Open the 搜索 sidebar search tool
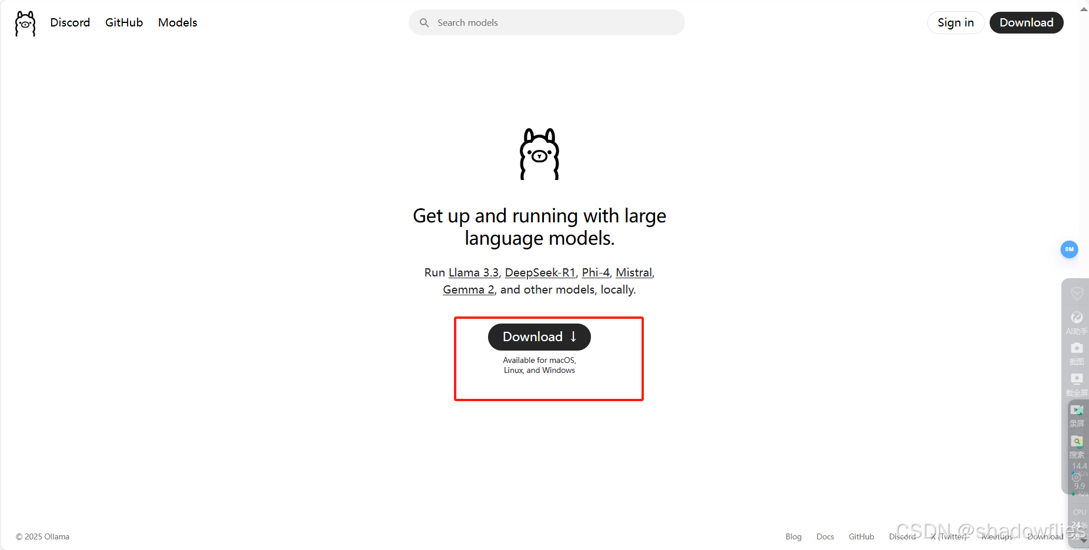 [1077, 447]
